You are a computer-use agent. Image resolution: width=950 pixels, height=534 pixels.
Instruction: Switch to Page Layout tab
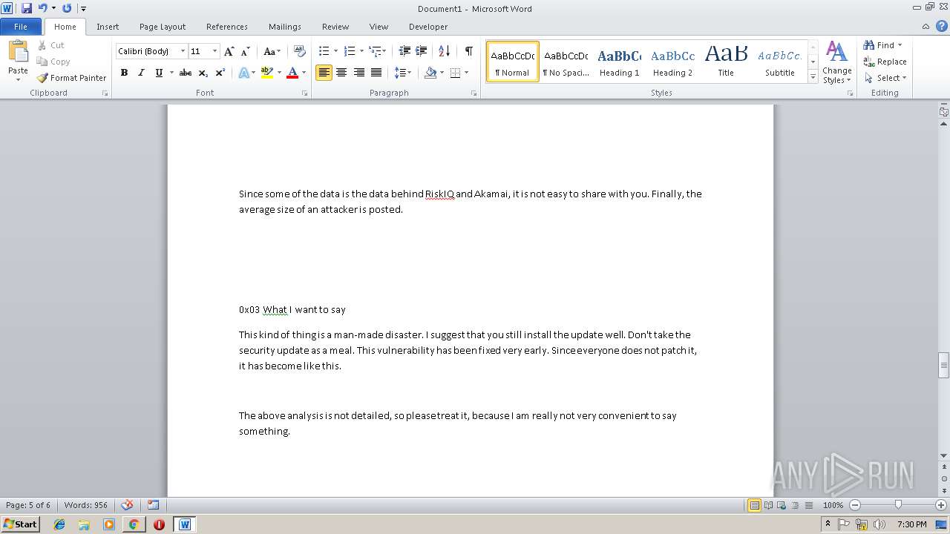[163, 27]
